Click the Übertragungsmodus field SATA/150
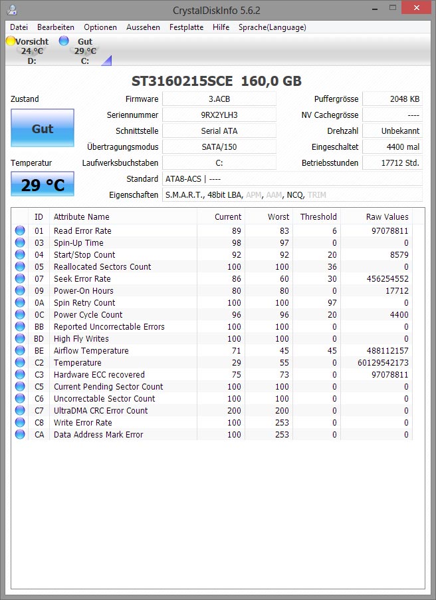The image size is (436, 600). 219,147
